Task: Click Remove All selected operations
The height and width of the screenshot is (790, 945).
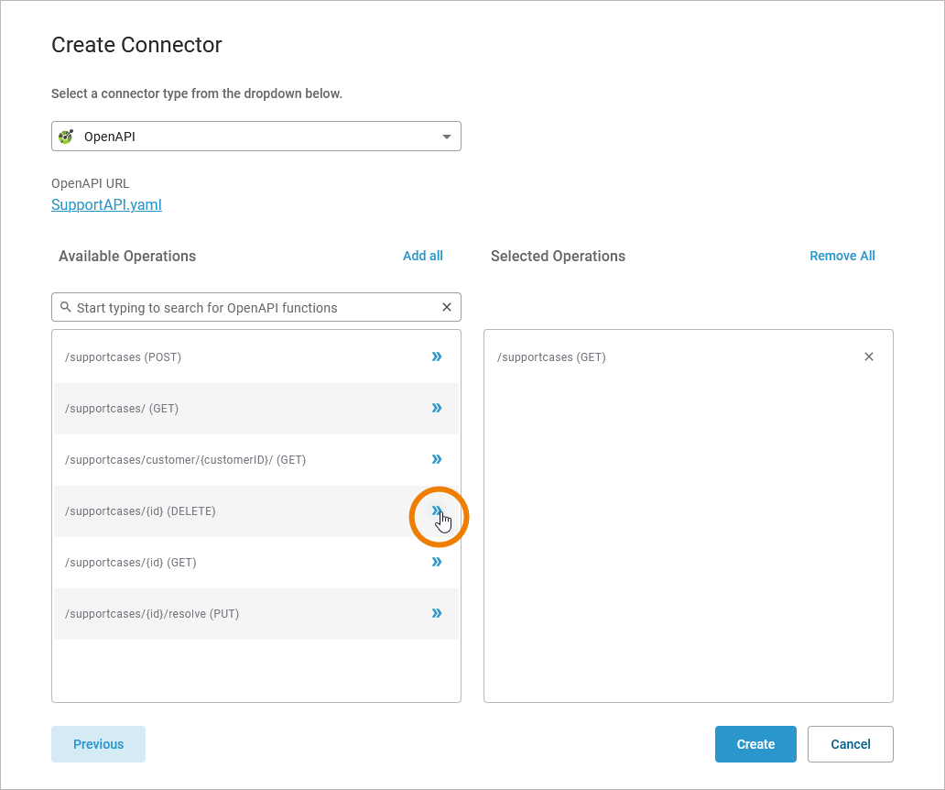Action: [x=842, y=256]
